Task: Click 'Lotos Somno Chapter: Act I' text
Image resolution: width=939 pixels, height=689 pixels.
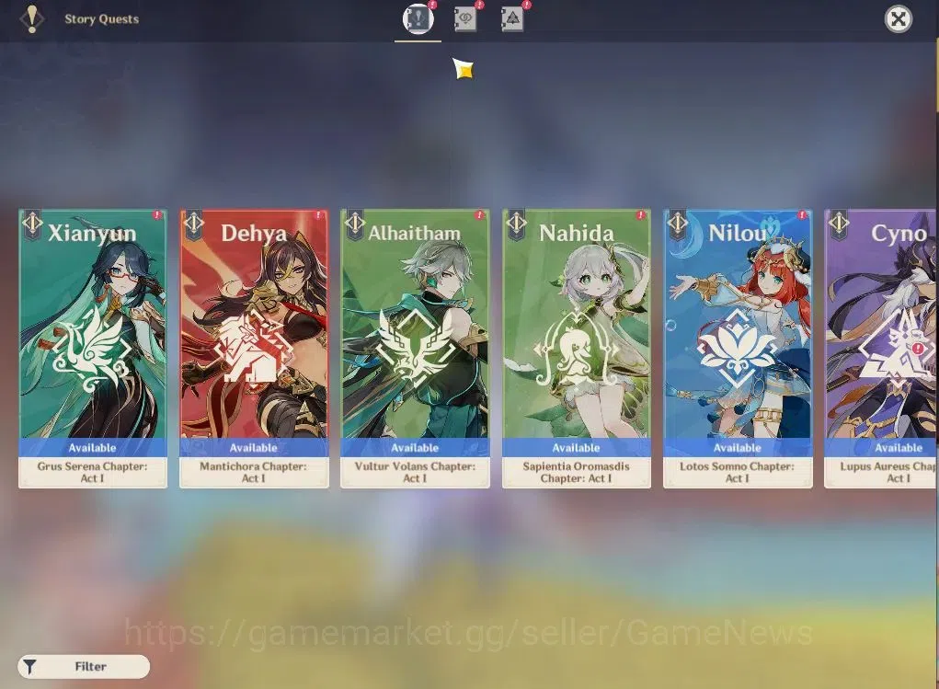Action: pyautogui.click(x=738, y=472)
